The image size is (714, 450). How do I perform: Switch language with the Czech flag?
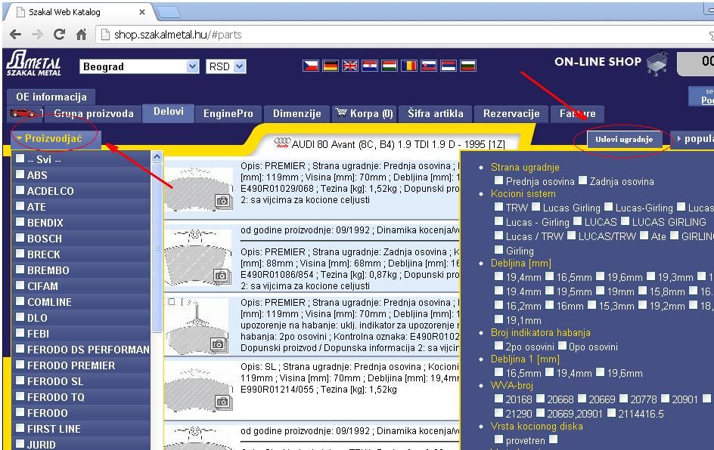tap(311, 66)
